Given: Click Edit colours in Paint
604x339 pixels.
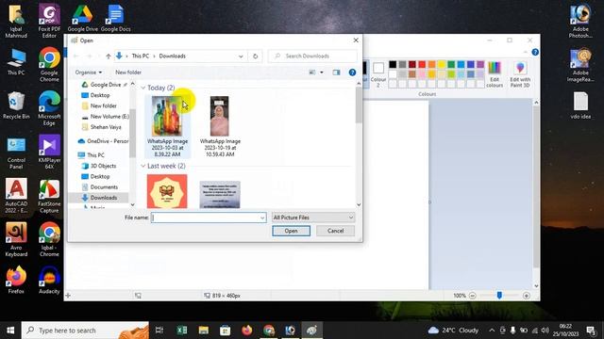Looking at the screenshot, I should pos(495,74).
